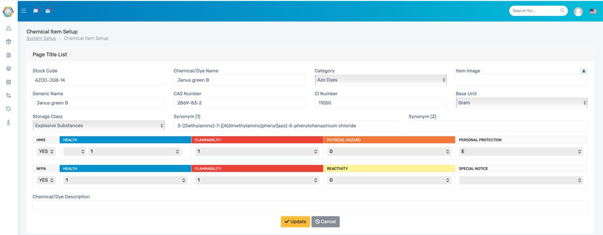
Task: Open the user avatar profile menu
Action: tap(578, 11)
